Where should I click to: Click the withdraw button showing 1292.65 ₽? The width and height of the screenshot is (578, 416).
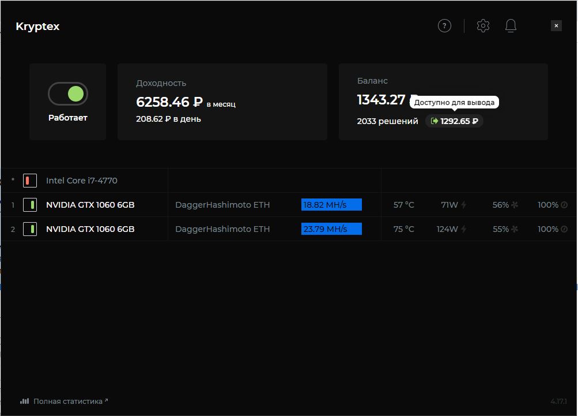pyautogui.click(x=454, y=121)
